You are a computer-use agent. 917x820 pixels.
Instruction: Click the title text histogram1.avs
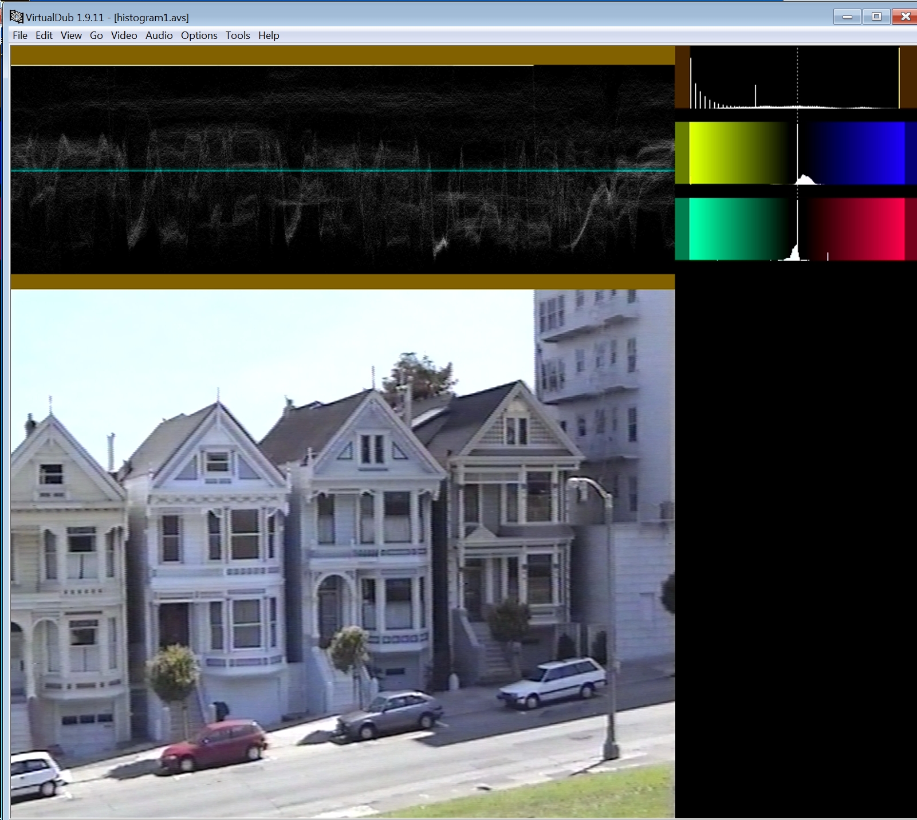151,18
